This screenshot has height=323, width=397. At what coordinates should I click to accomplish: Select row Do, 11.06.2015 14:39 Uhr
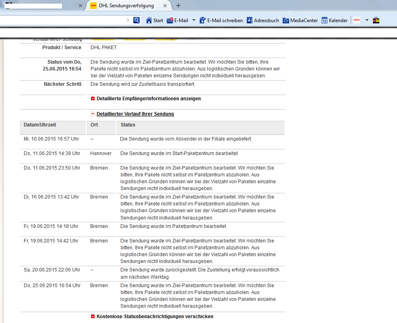pyautogui.click(x=152, y=156)
